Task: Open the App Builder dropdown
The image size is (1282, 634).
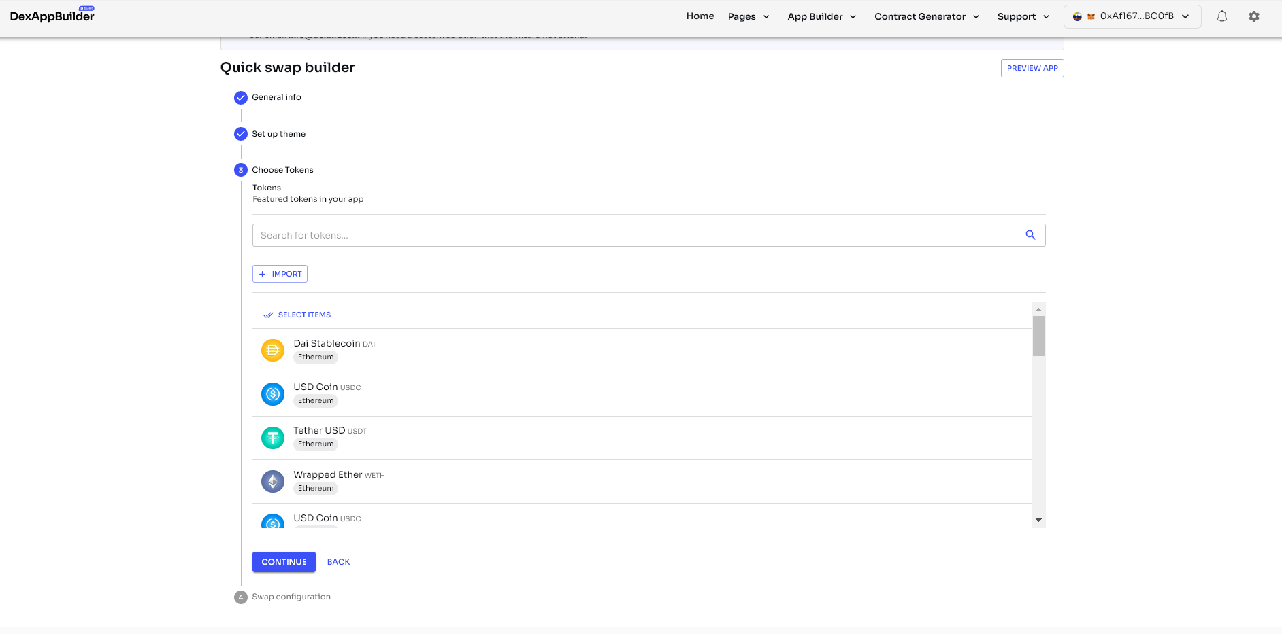Action: tap(821, 16)
